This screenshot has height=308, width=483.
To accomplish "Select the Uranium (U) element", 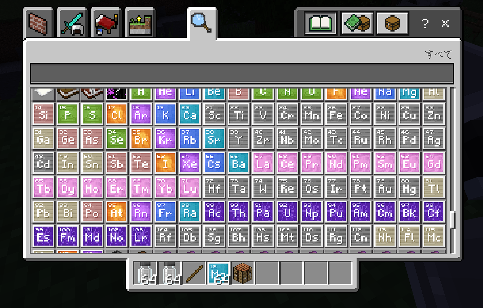I will point(287,212).
